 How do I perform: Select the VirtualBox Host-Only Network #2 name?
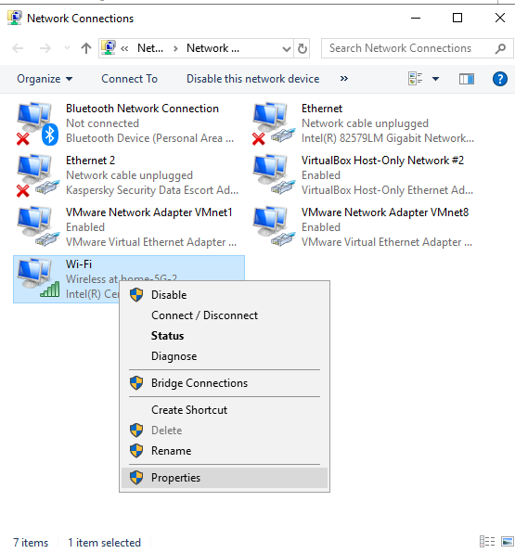click(x=382, y=161)
